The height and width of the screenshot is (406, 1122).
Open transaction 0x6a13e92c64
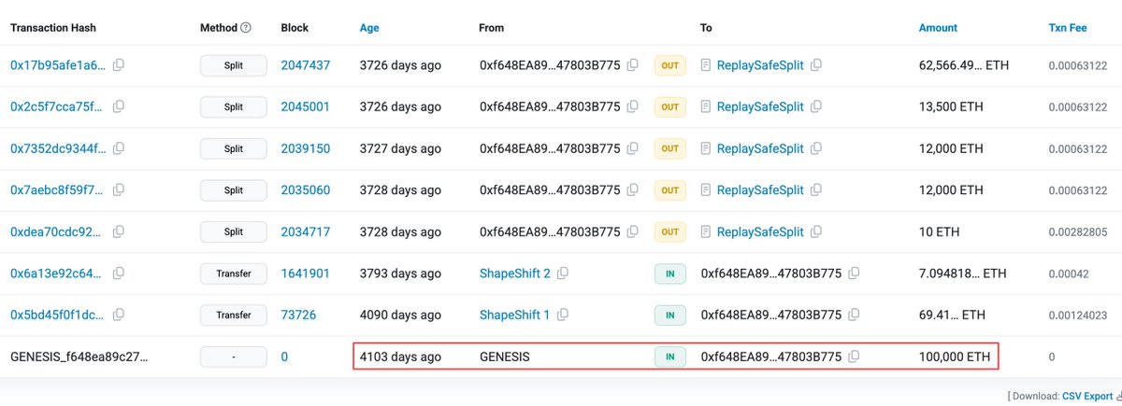[57, 273]
